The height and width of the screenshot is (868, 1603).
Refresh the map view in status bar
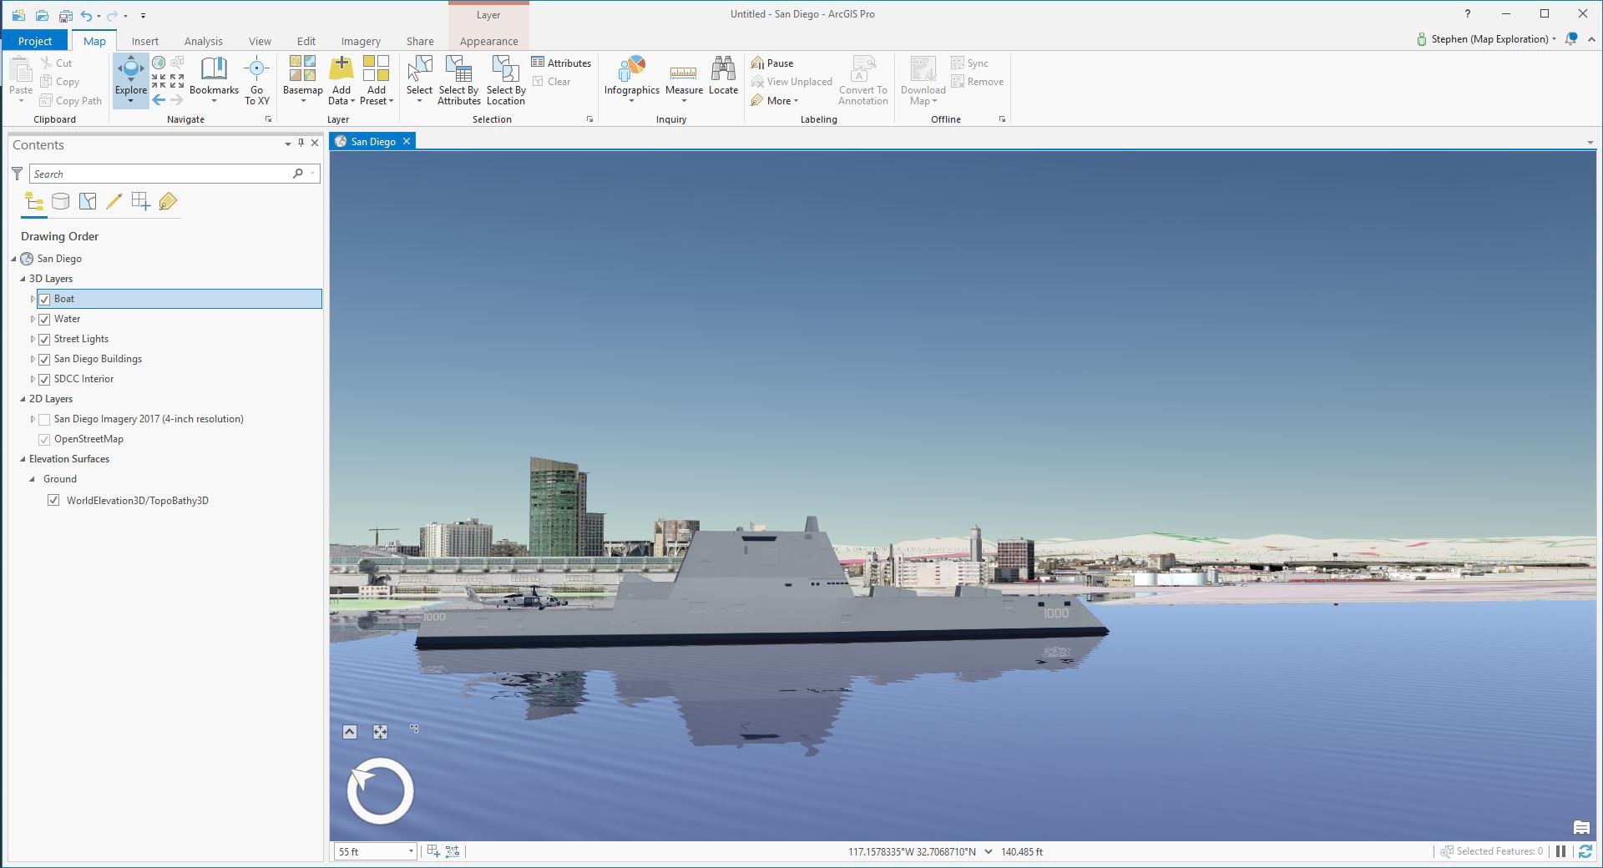(x=1584, y=851)
